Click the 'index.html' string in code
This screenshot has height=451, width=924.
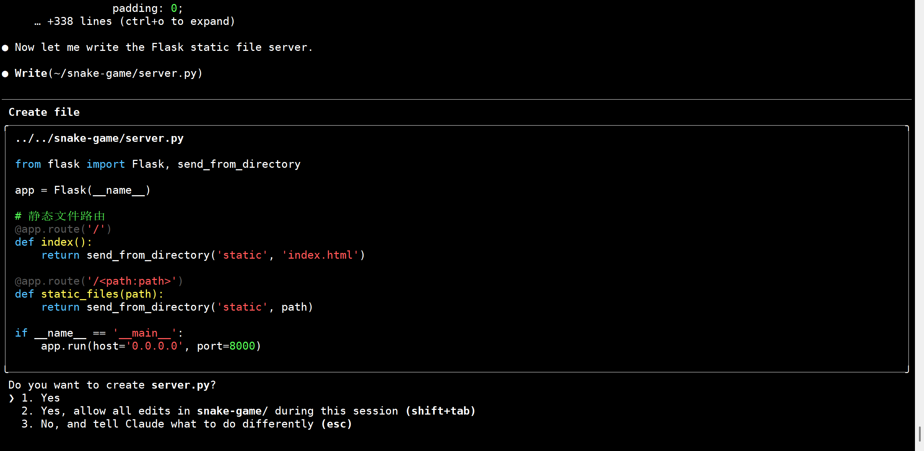click(x=320, y=255)
